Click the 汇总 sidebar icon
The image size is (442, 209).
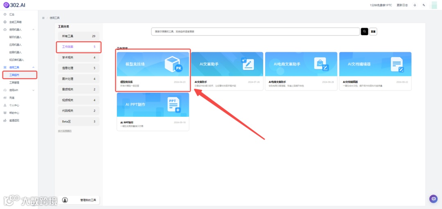point(5,14)
